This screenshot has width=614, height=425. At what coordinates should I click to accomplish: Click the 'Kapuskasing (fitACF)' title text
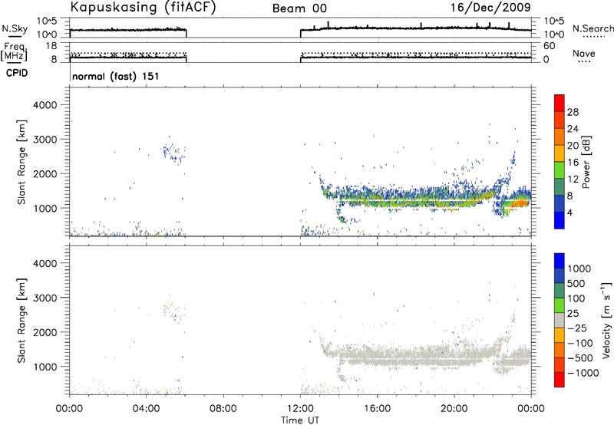tap(143, 8)
